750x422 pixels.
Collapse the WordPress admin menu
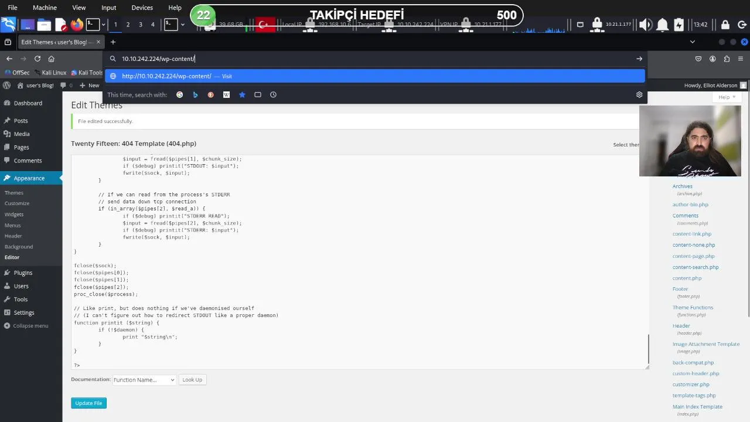coord(31,326)
